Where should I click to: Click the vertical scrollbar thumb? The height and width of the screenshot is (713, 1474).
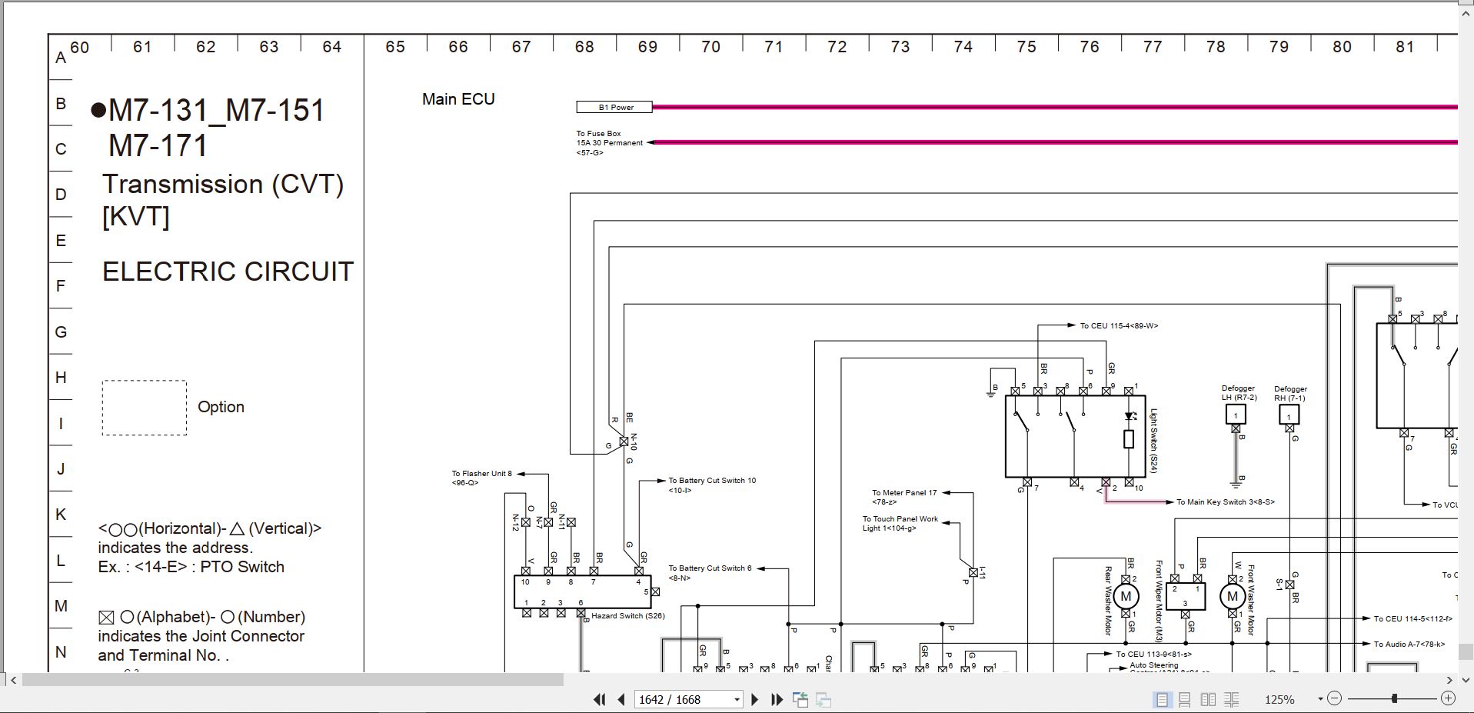coord(1466,651)
